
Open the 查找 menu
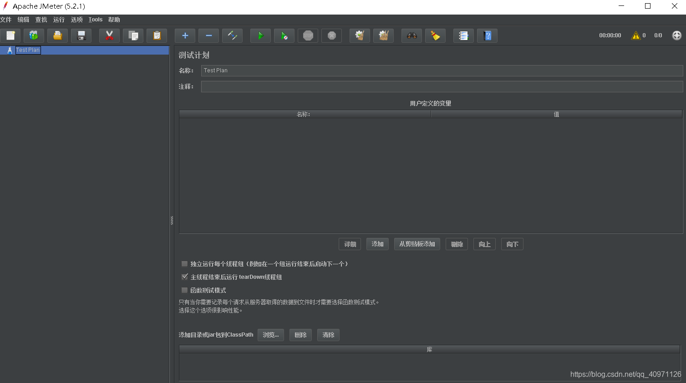(x=41, y=20)
